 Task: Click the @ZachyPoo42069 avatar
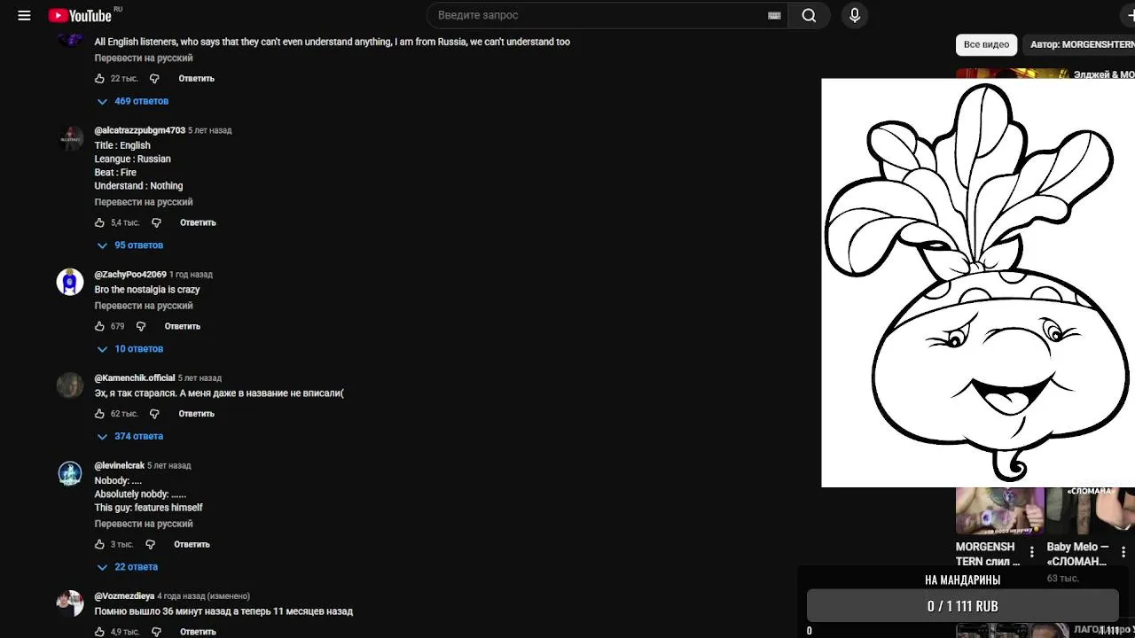point(70,282)
